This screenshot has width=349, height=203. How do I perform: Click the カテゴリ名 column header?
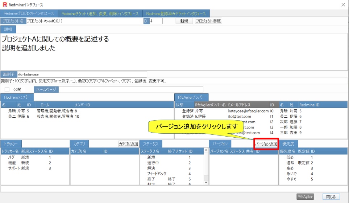click(x=79, y=151)
